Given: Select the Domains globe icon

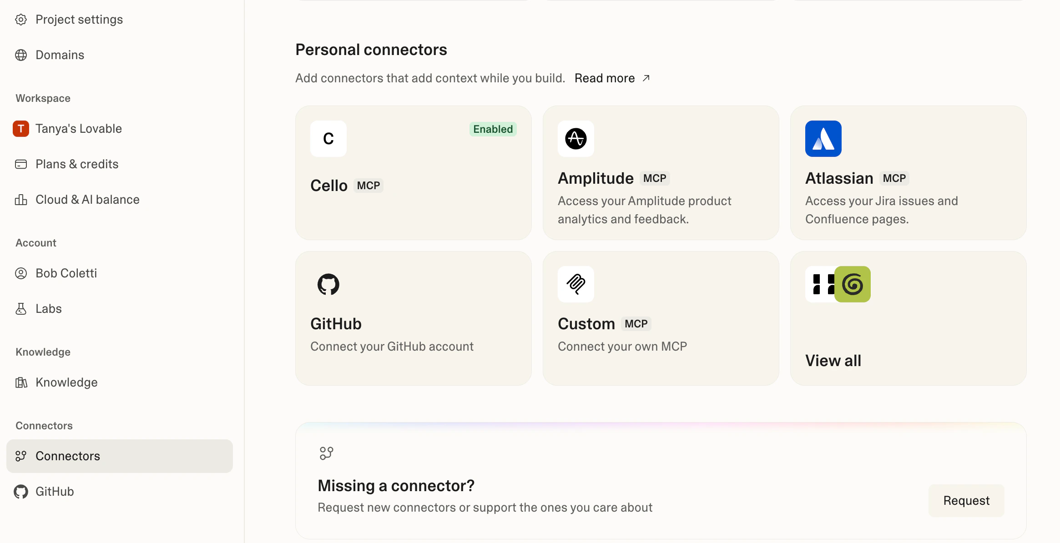Looking at the screenshot, I should [x=21, y=55].
